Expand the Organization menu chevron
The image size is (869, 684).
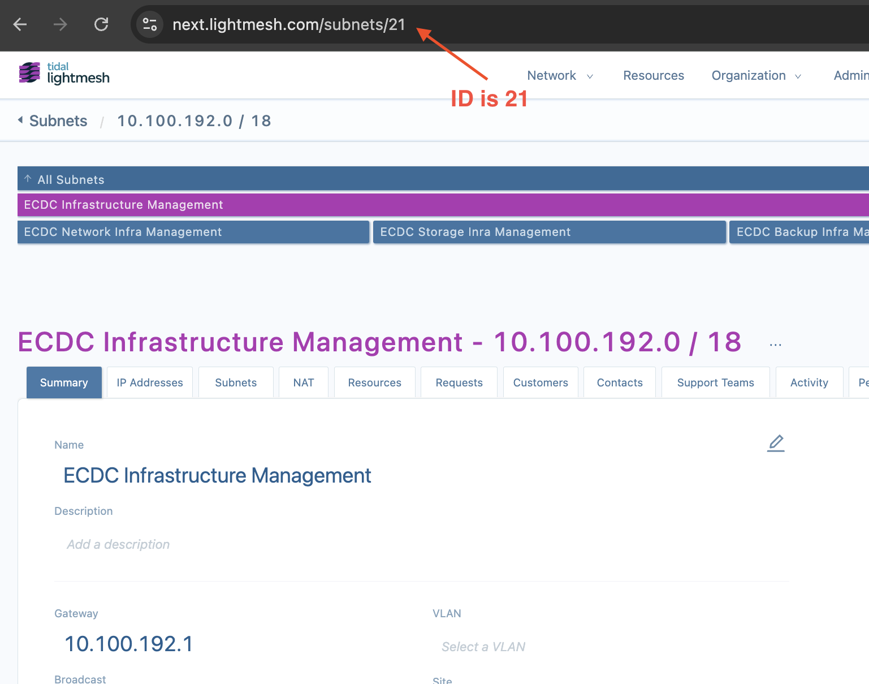pos(798,76)
